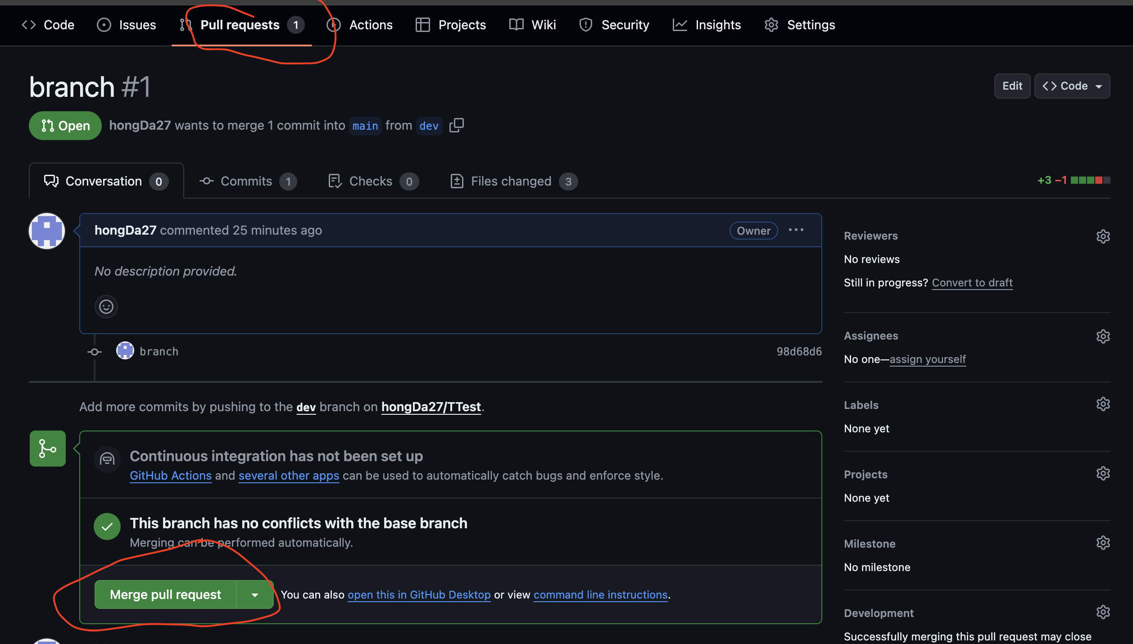
Task: Open the Code tab in repository navigation
Action: tap(48, 25)
